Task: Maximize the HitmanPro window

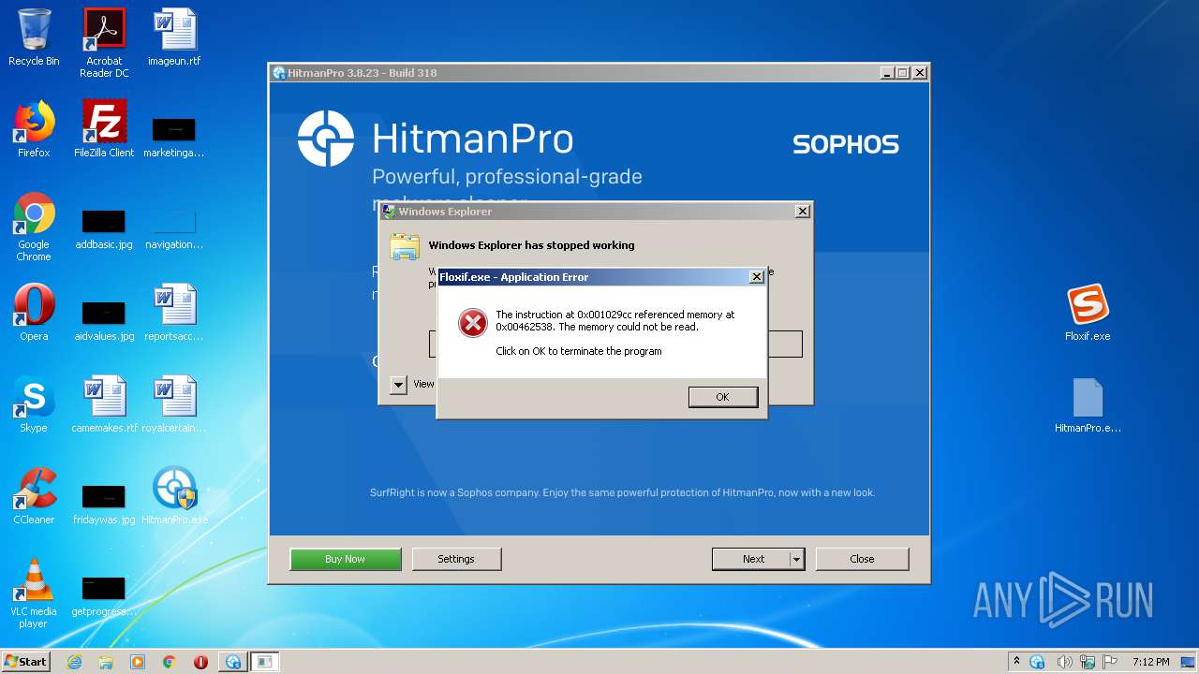Action: tap(903, 73)
